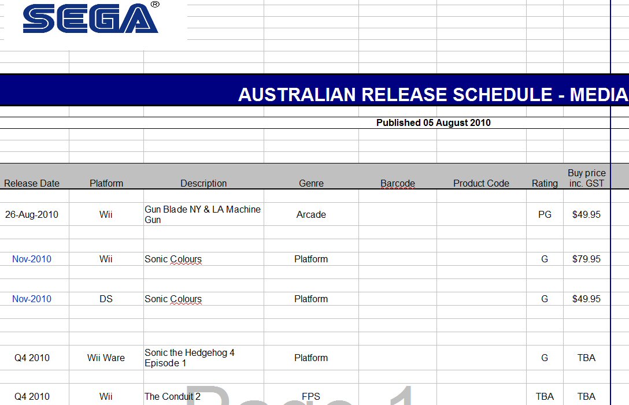Select the '$79.95' price cell
Image resolution: width=629 pixels, height=405 pixels.
[586, 259]
